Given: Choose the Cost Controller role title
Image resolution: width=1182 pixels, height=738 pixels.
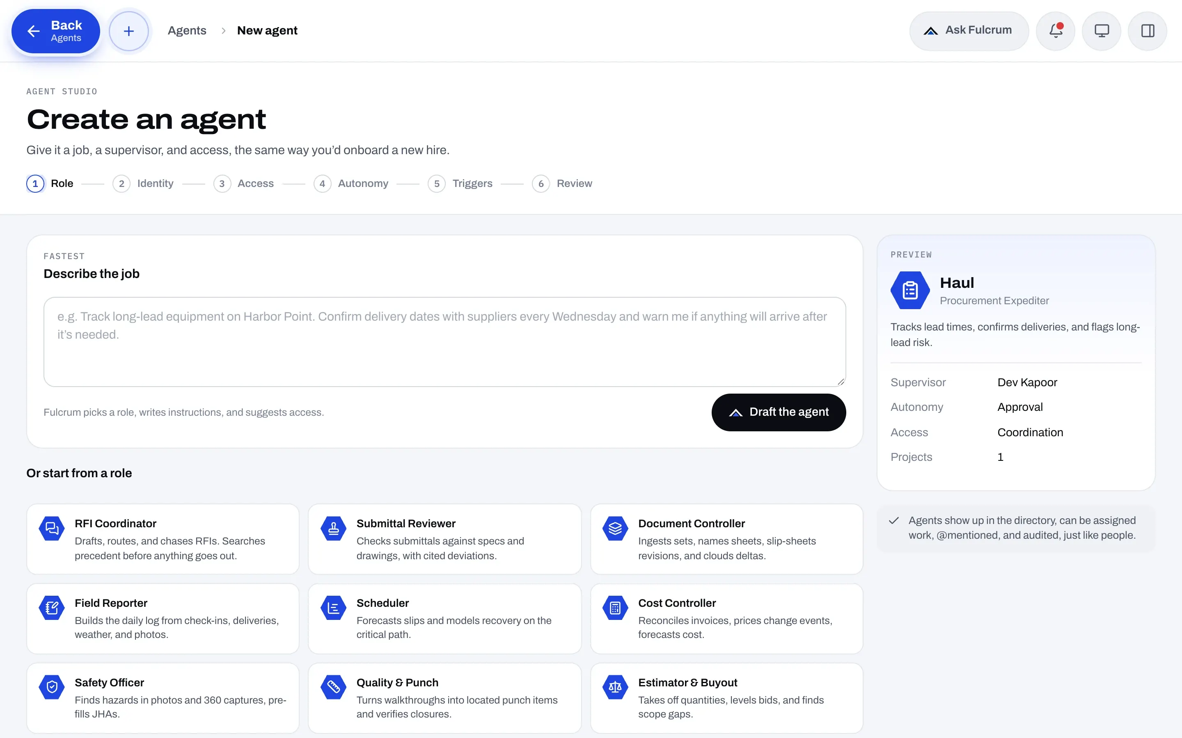Looking at the screenshot, I should [677, 603].
